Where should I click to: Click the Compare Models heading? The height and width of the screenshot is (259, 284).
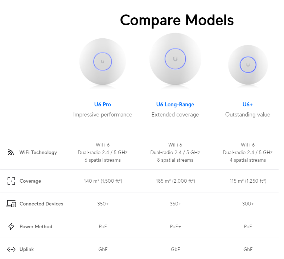tap(177, 20)
